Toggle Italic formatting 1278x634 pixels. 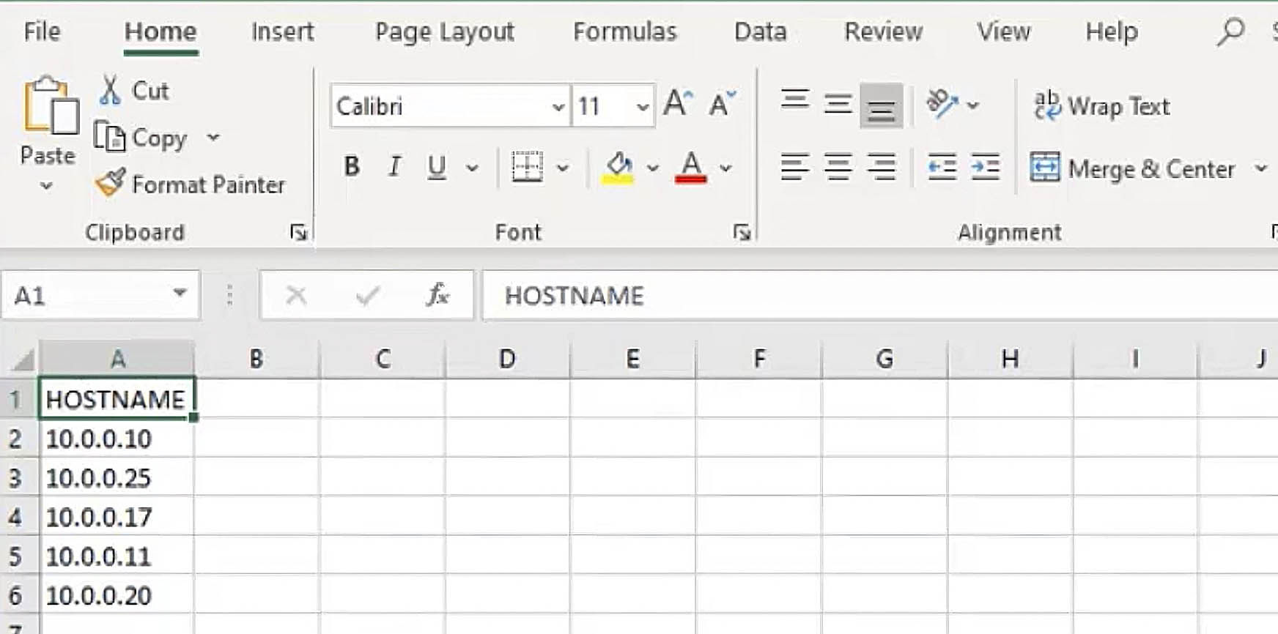(394, 168)
